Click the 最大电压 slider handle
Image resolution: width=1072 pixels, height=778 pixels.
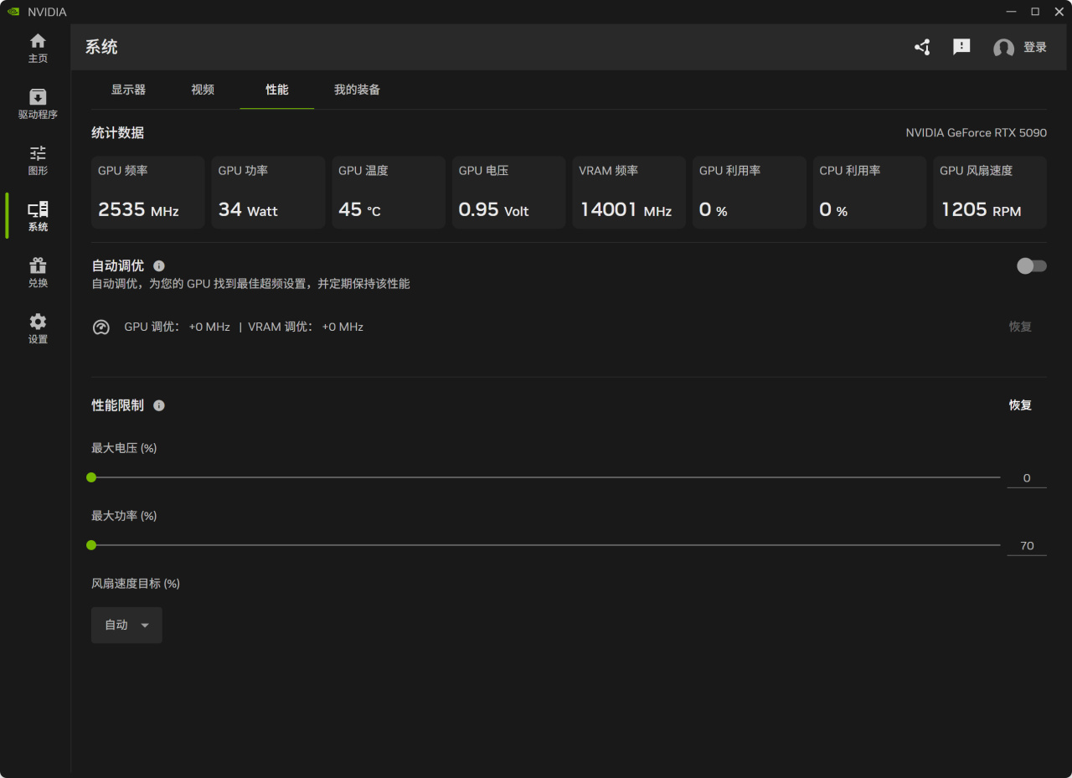[x=91, y=477]
